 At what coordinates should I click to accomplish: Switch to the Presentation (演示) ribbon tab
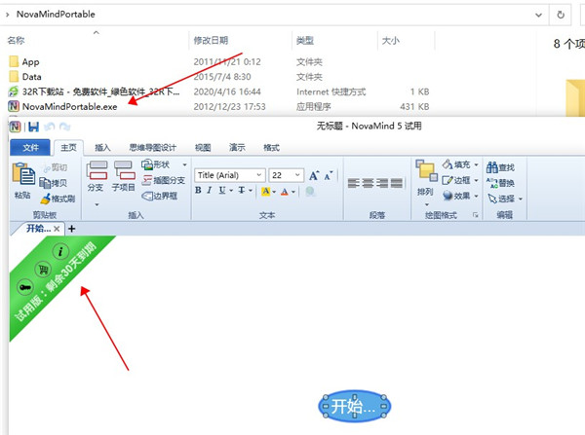[x=237, y=148]
